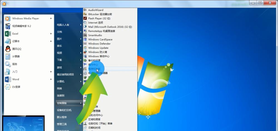Open 设备和打印机 from the start menu

[x=69, y=110]
